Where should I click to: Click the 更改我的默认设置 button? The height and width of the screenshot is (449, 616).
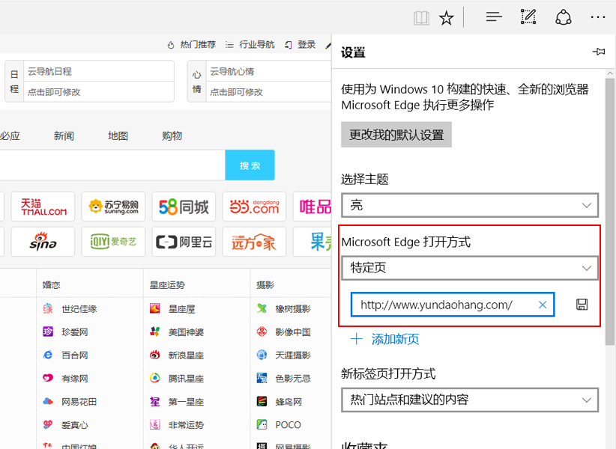(396, 135)
